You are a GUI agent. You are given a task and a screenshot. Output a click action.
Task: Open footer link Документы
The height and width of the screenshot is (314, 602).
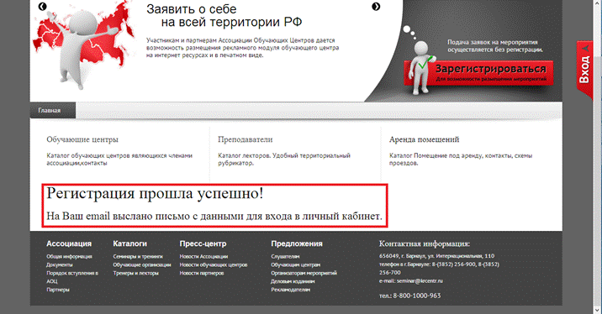[x=59, y=265]
